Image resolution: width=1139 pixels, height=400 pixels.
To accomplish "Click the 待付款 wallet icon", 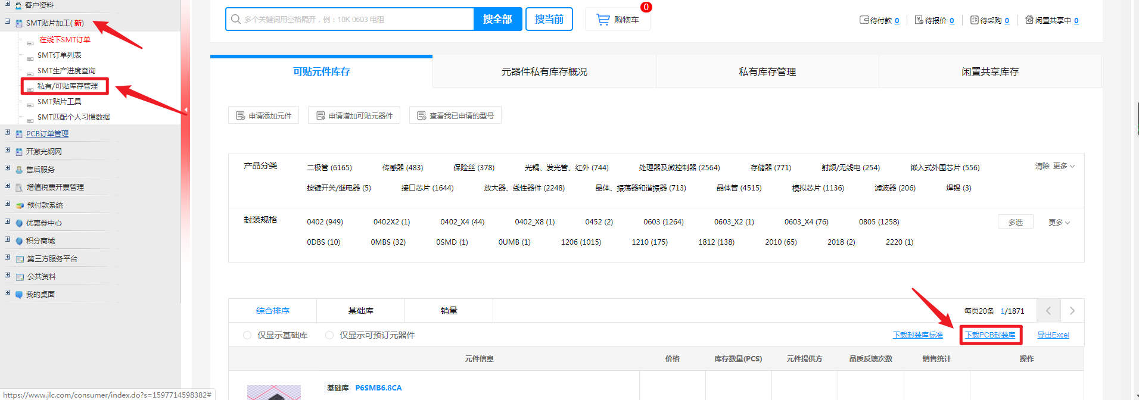I will coord(864,20).
